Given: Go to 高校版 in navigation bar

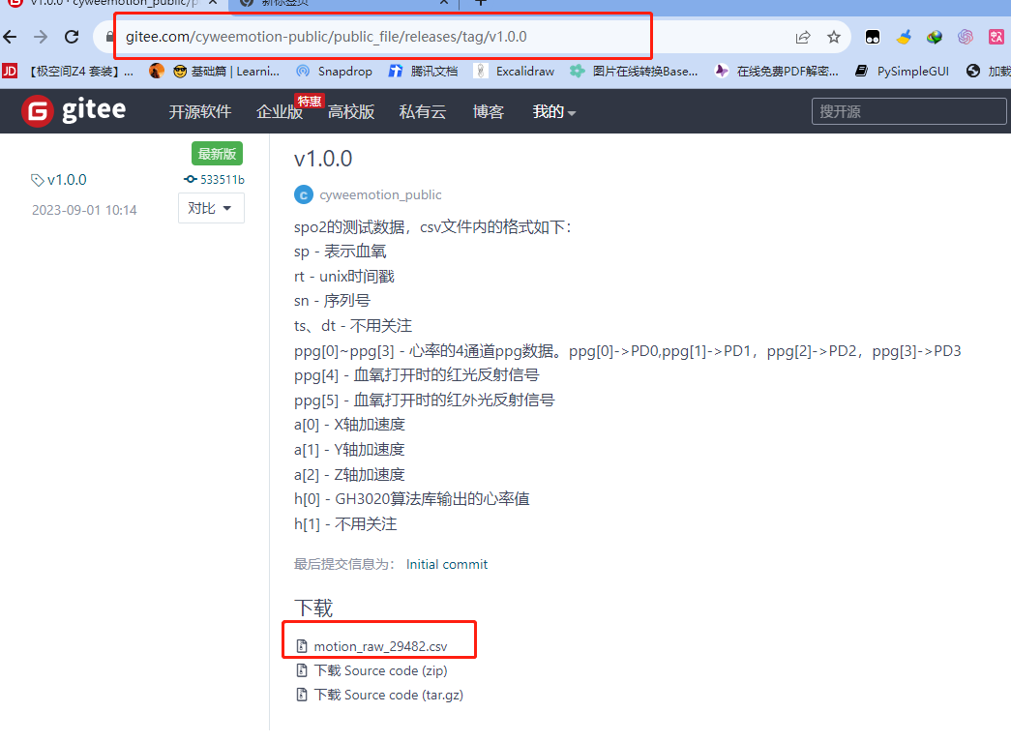Looking at the screenshot, I should click(x=350, y=112).
